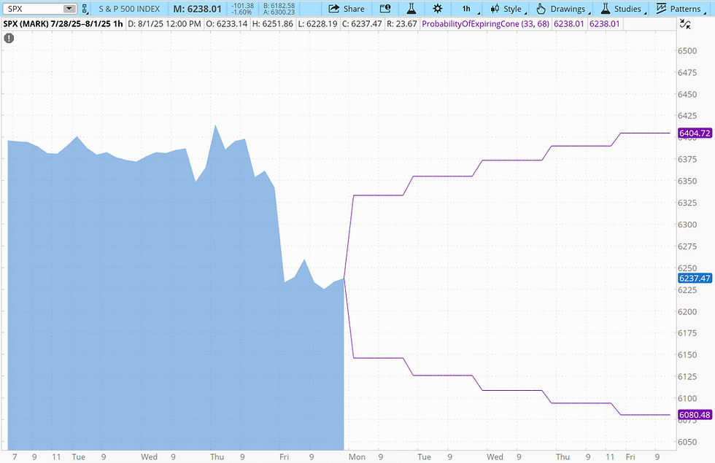The image size is (715, 463).
Task: Open the flask Edit Studies icon
Action: click(411, 9)
